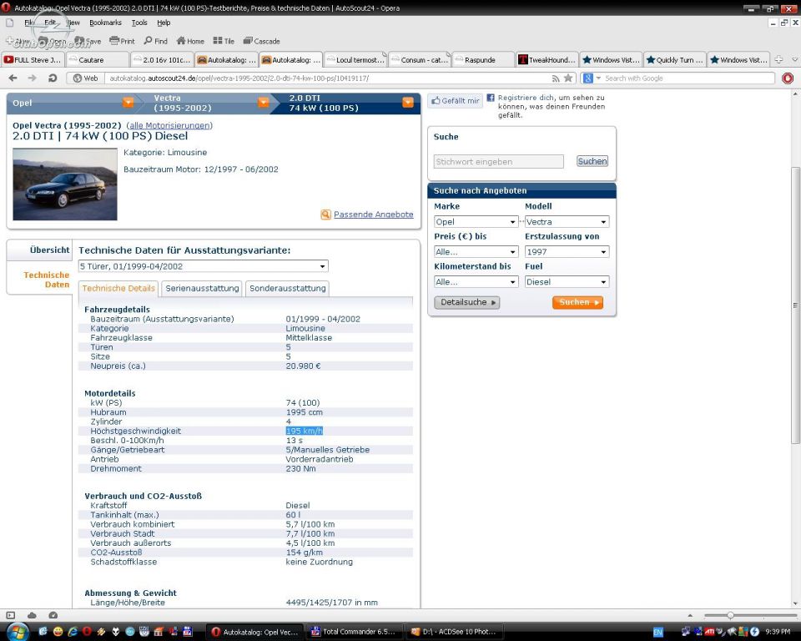The width and height of the screenshot is (801, 641).
Task: Open the Marke dropdown showing Opel
Action: click(476, 222)
